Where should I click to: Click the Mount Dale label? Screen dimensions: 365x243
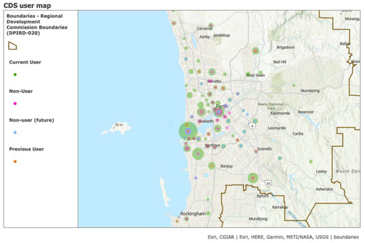[348, 171]
